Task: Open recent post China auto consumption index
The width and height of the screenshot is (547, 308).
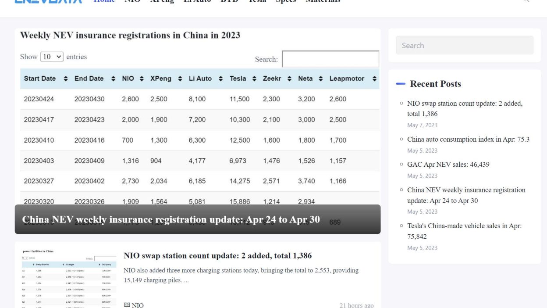Action: coord(468,139)
